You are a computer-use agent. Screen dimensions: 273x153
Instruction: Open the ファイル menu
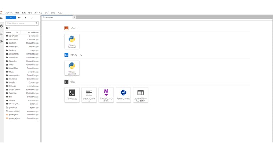pos(9,13)
